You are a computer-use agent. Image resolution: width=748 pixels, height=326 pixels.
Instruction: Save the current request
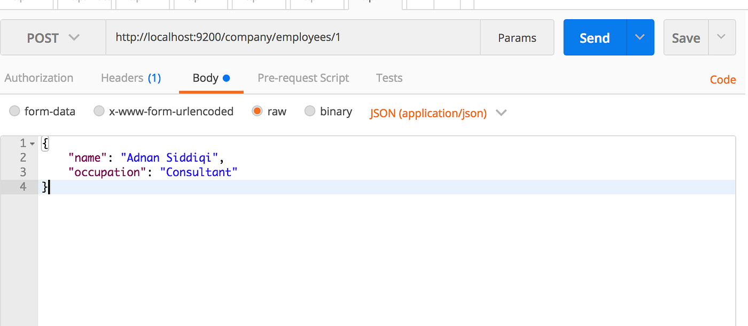[x=685, y=37]
